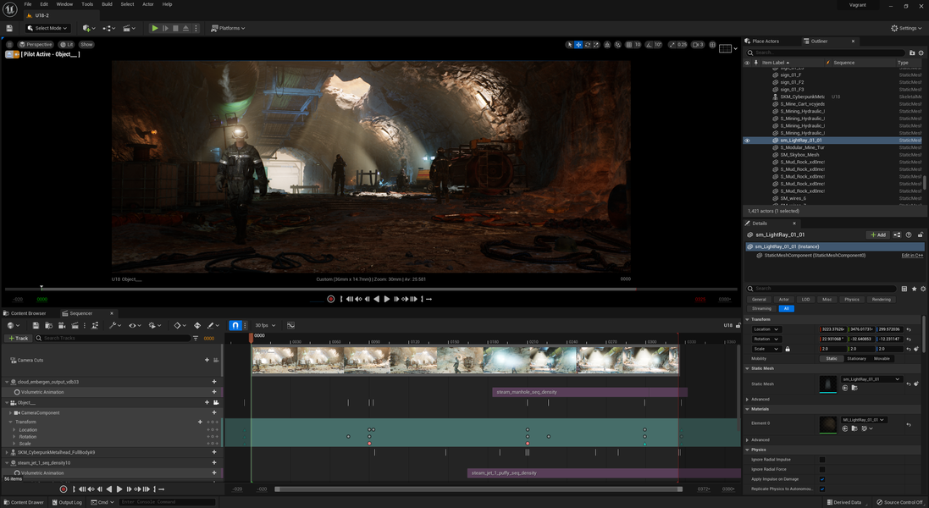Click the green Track add button
This screenshot has height=508, width=929.
pos(19,338)
